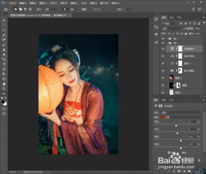
Task: Open the 颜色 dropdown showing 红色
Action: [181, 117]
